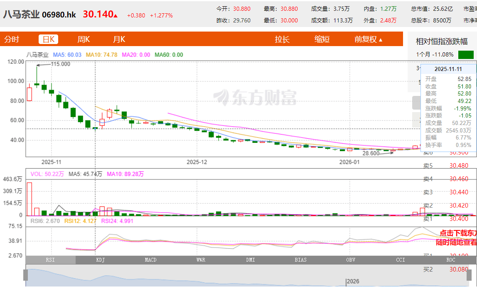Select the MACD indicator tab

(x=150, y=260)
